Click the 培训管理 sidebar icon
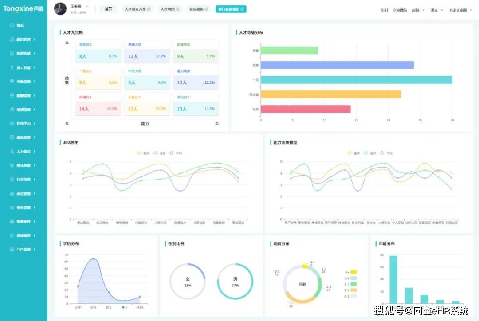Image resolution: width=479 pixels, height=321 pixels. click(x=12, y=110)
